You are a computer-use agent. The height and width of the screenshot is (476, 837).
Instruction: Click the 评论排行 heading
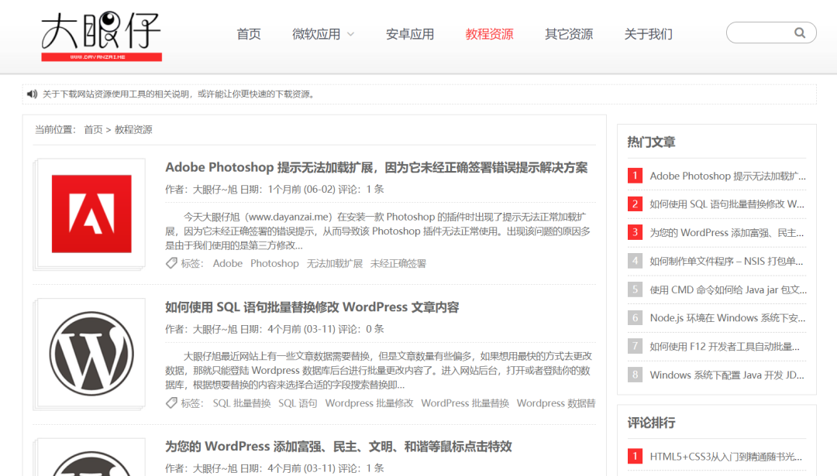click(x=651, y=423)
